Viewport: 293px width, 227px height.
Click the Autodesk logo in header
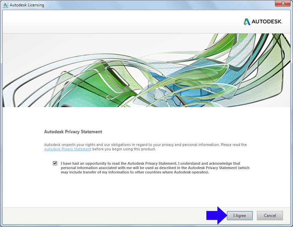263,22
